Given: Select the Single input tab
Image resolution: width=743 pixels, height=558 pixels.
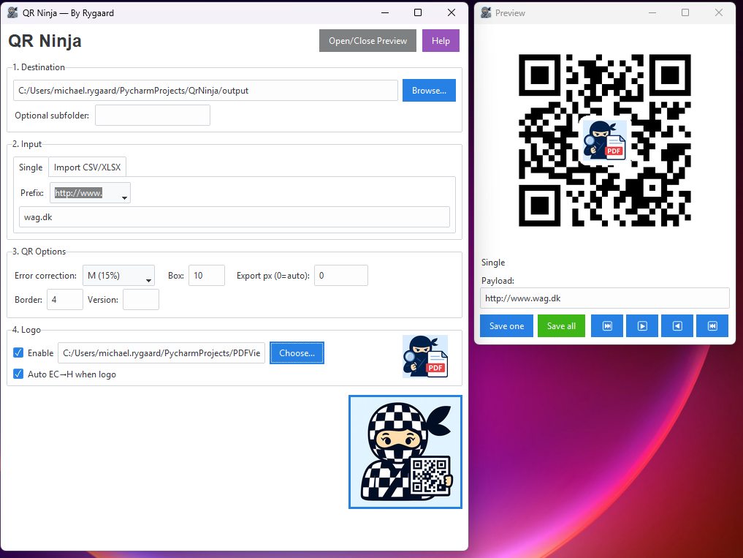Looking at the screenshot, I should (x=31, y=167).
